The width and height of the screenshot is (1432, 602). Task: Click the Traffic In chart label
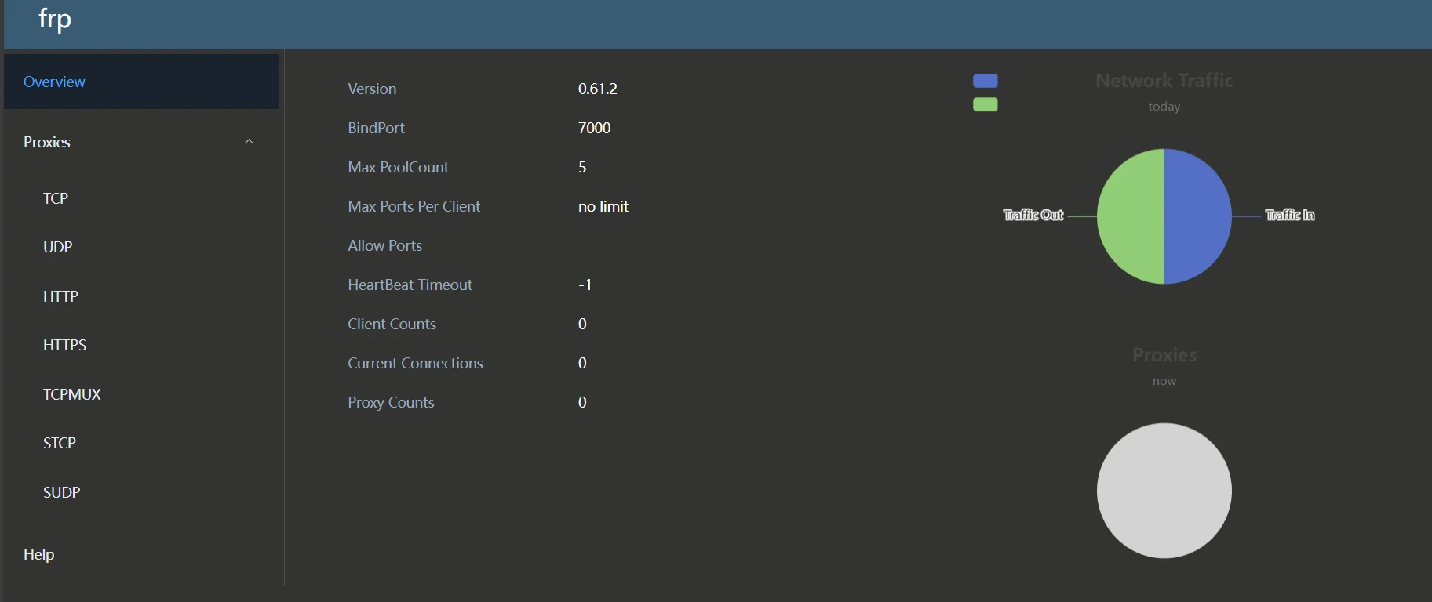click(1289, 215)
